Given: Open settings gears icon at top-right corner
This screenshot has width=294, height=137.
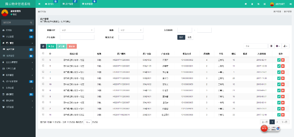Looking at the screenshot, I should pyautogui.click(x=290, y=4).
